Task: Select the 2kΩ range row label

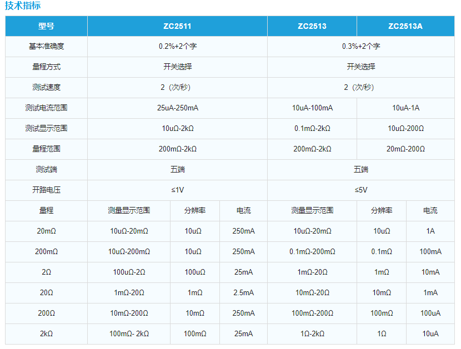Action: (x=46, y=334)
